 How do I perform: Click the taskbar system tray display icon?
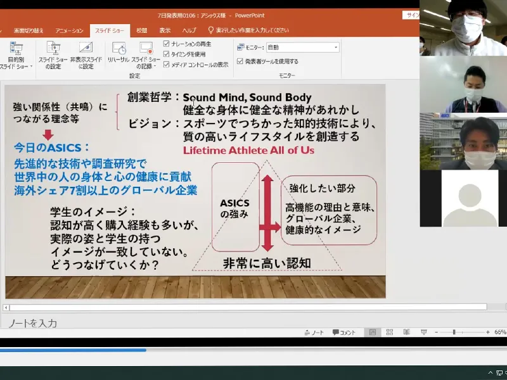(499, 373)
